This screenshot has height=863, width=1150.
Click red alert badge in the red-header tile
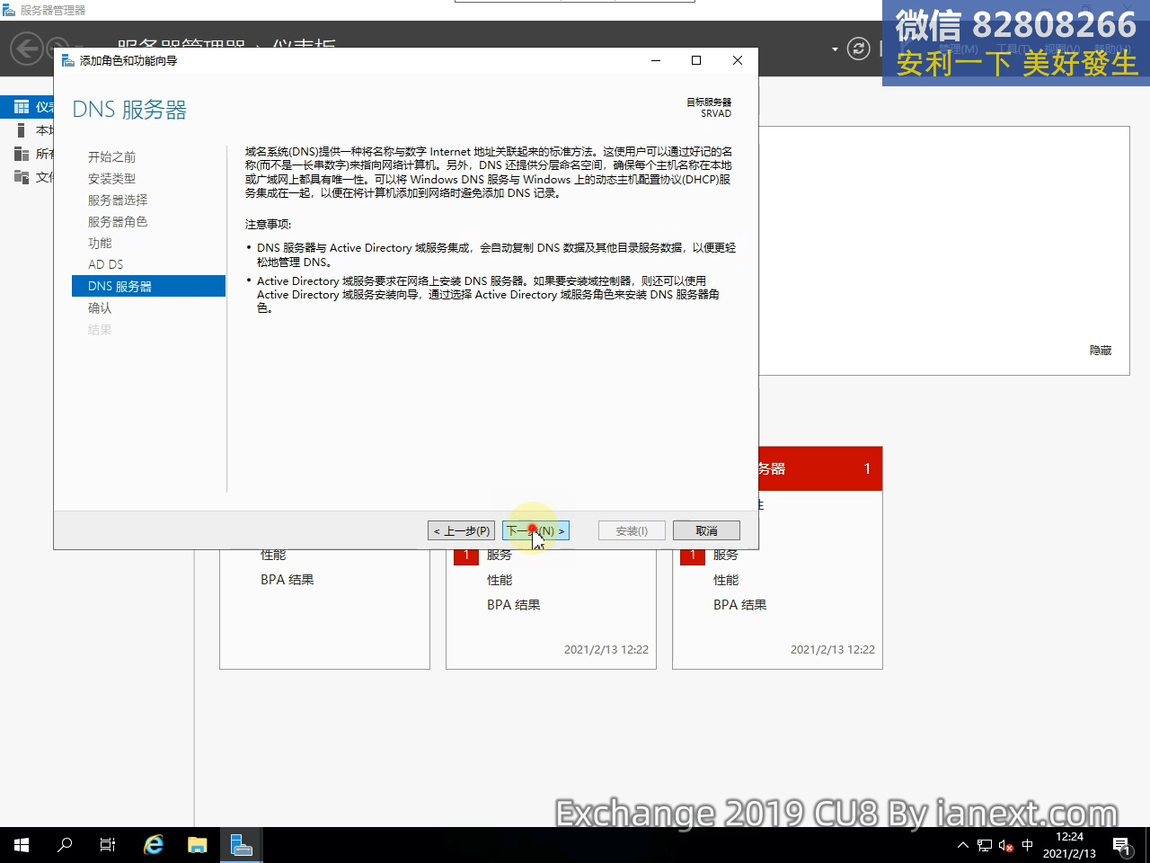click(693, 556)
